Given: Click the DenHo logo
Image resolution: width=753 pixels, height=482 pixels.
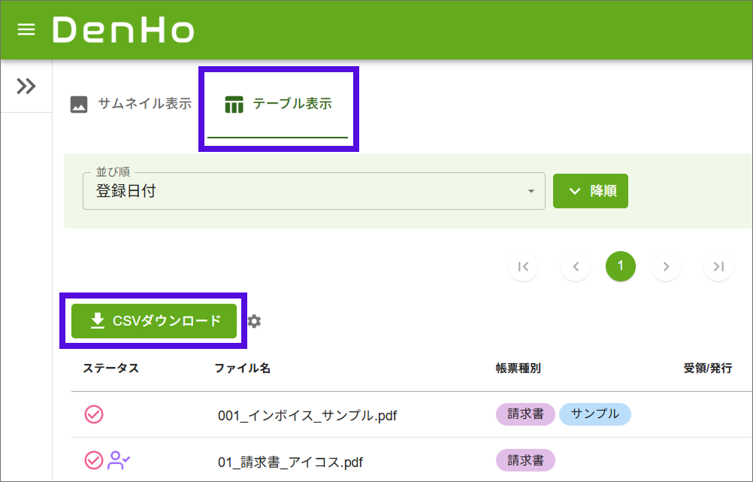Looking at the screenshot, I should [x=123, y=30].
